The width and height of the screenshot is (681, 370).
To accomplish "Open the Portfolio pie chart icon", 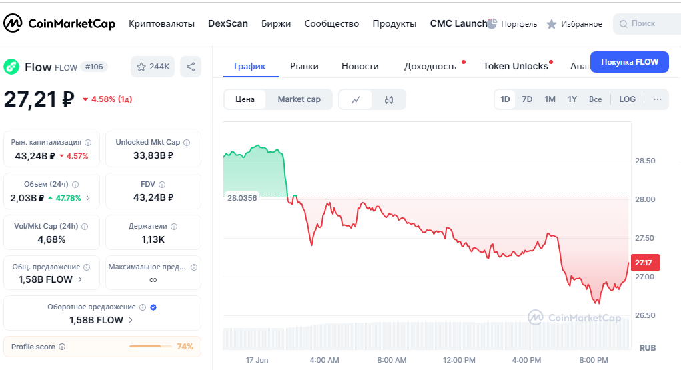I will click(x=492, y=24).
